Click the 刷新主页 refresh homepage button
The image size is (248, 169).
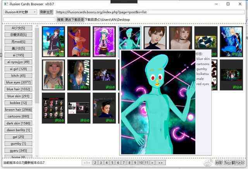(46, 12)
